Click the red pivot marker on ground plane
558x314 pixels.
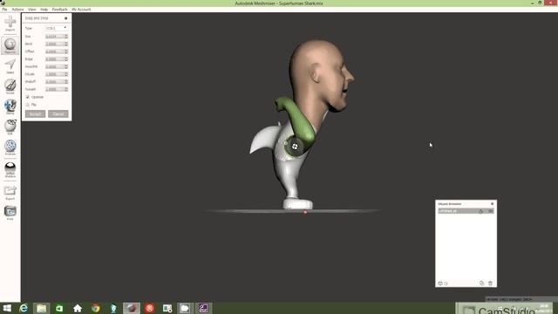(305, 212)
